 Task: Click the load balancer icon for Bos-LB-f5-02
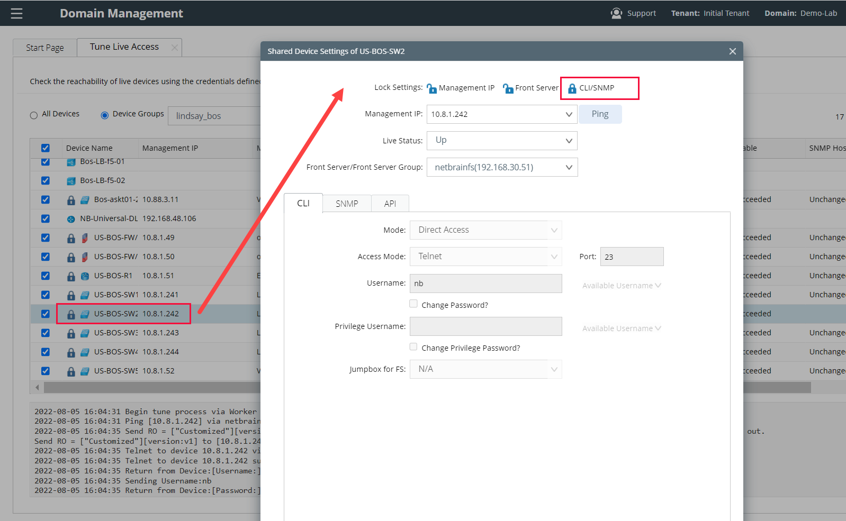click(x=71, y=181)
